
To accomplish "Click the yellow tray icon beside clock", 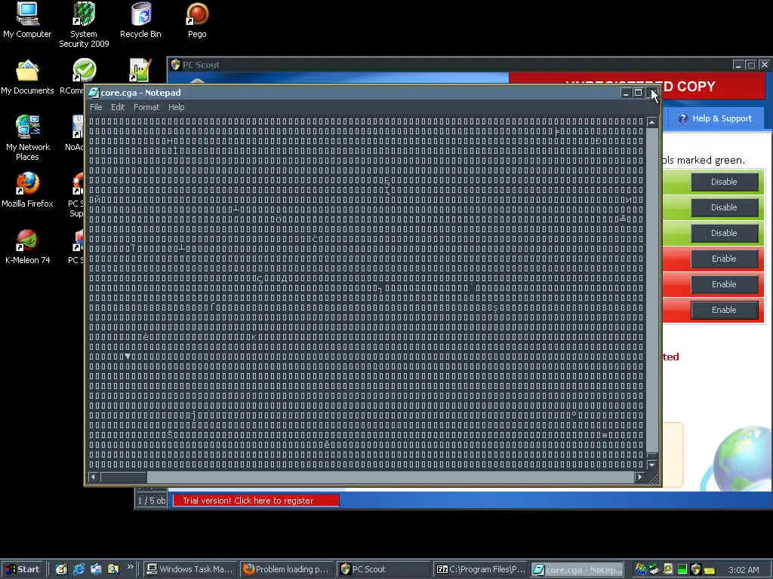I will 710,570.
